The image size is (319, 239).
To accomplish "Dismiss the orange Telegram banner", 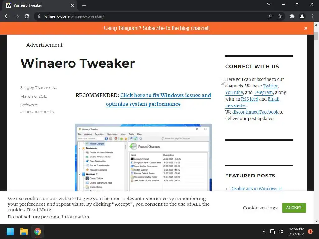I will pyautogui.click(x=306, y=28).
